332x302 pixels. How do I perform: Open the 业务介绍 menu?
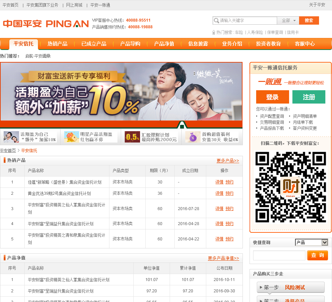(x=232, y=44)
